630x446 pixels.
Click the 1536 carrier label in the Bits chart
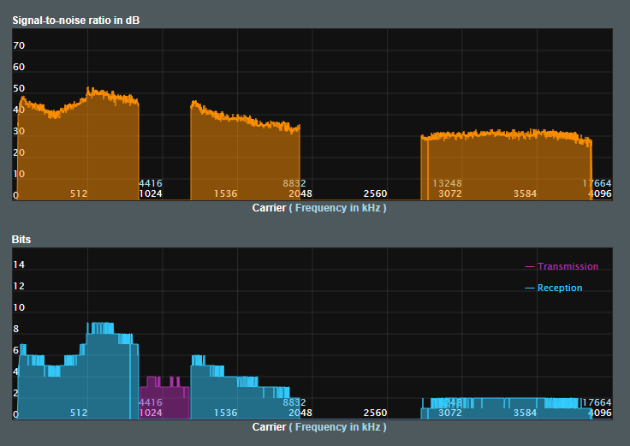[x=225, y=413]
